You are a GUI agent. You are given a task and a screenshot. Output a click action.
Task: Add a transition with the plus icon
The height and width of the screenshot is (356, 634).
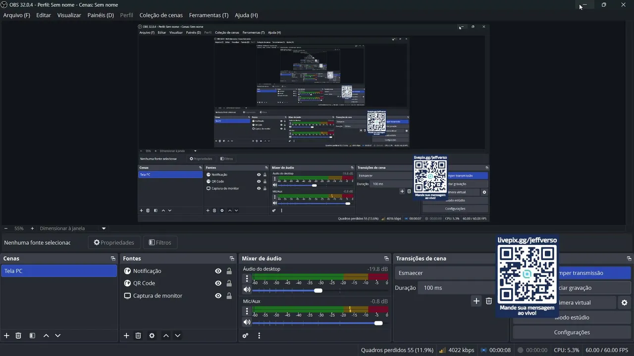click(476, 301)
